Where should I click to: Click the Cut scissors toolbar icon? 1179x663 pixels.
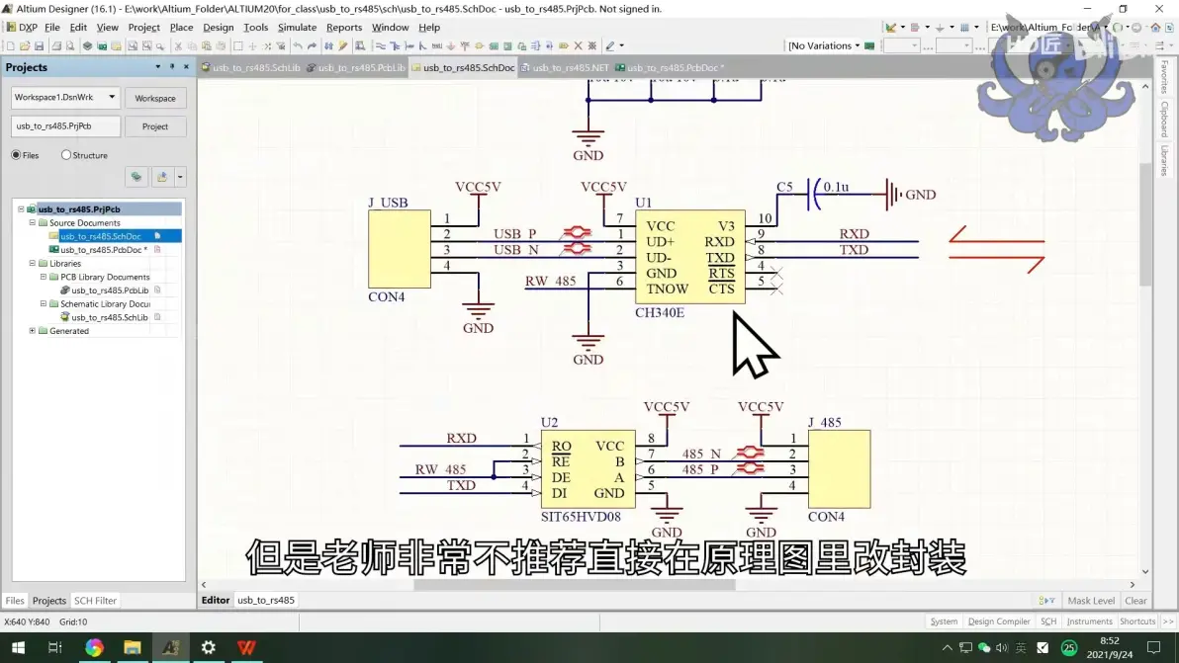(x=178, y=45)
